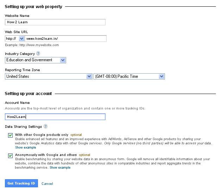Image resolution: width=218 pixels, height=188 pixels.
Task: Click the Web Site URL text field
Action: (x=66, y=38)
